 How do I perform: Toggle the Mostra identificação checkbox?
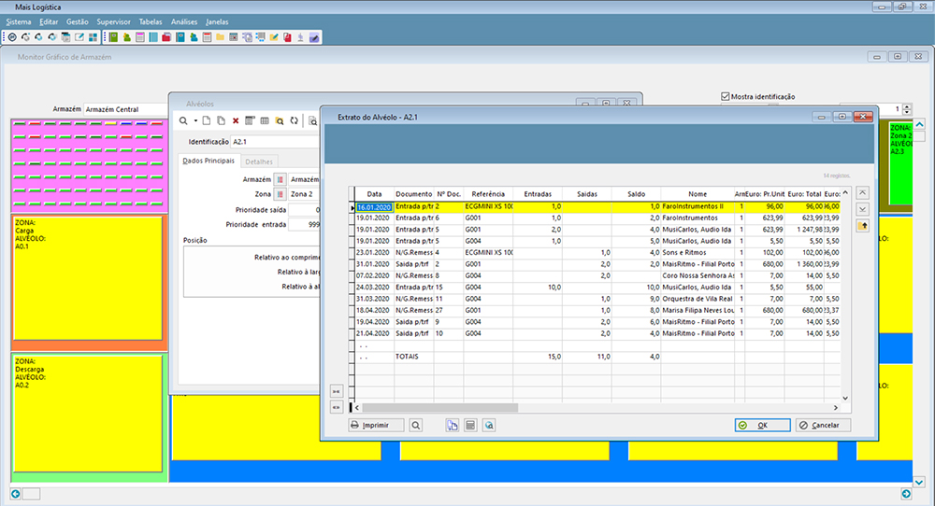click(x=726, y=96)
